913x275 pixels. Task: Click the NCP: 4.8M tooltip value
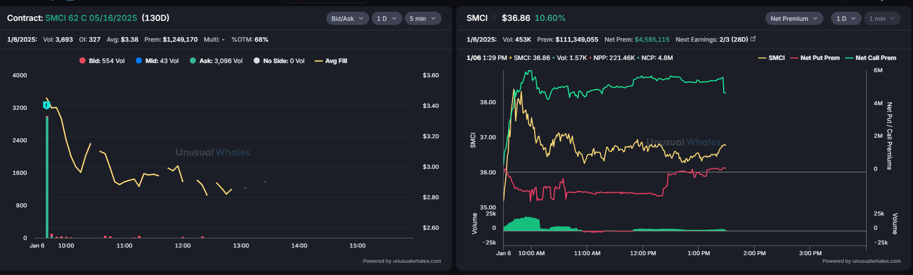(657, 58)
